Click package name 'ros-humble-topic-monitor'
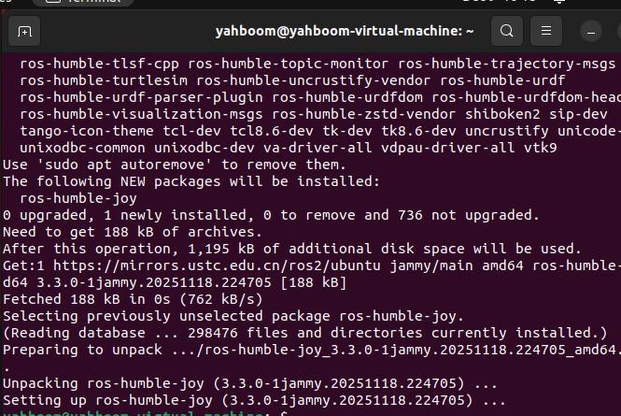The image size is (621, 416). pos(288,64)
